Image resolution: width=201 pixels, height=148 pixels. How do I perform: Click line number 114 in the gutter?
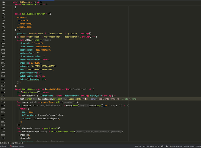[3, 89]
